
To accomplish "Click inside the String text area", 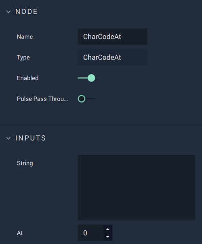I will point(137,187).
